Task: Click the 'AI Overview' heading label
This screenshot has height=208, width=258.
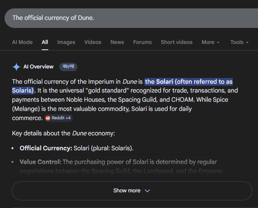Action: click(x=39, y=67)
